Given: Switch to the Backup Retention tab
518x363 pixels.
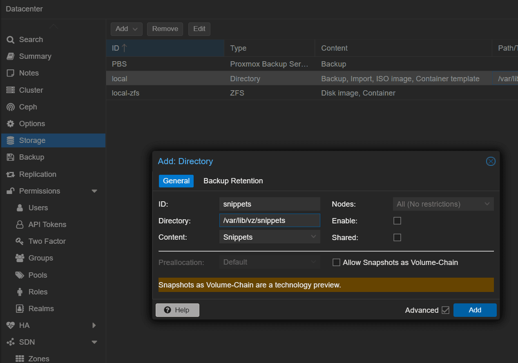Looking at the screenshot, I should coord(233,181).
